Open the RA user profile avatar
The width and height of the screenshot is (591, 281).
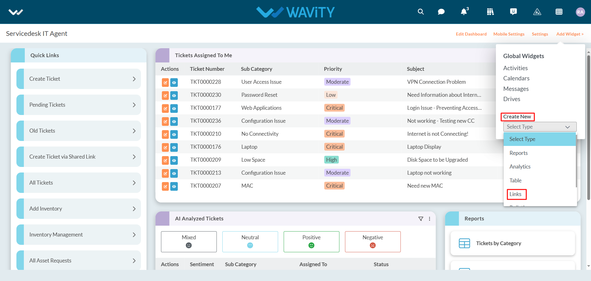[x=580, y=12]
